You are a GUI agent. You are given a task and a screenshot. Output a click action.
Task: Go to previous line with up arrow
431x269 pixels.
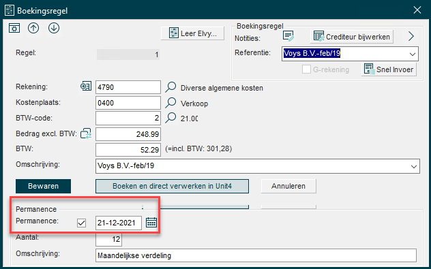pyautogui.click(x=33, y=28)
